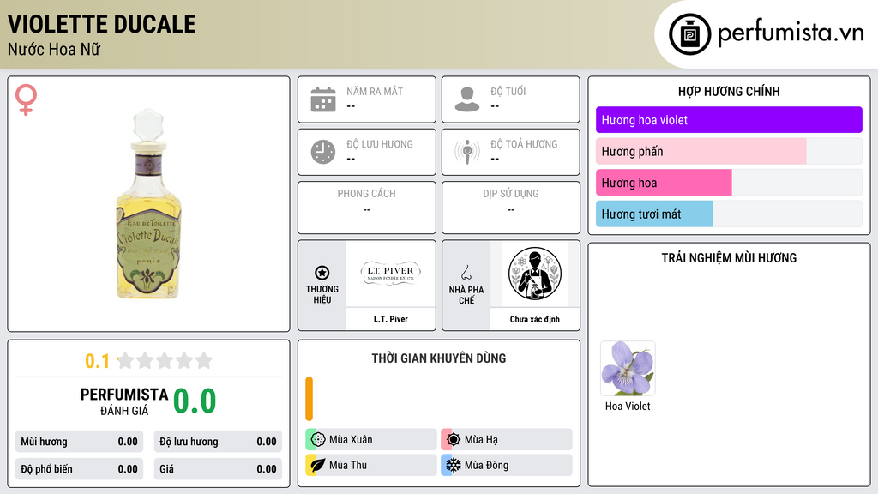Image resolution: width=878 pixels, height=494 pixels.
Task: Click the calendar icon for Năm ra mắt
Action: (323, 99)
